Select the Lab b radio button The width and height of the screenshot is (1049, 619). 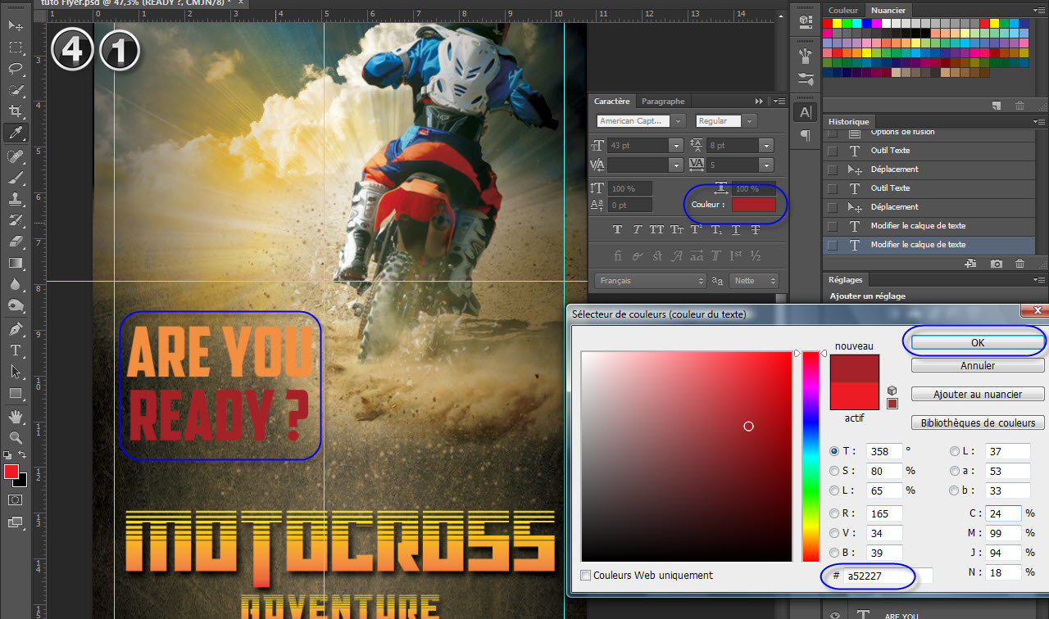(x=955, y=490)
